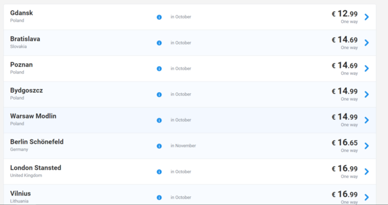
Task: Select the Berlin Schönefeld destination name
Action: 37,142
